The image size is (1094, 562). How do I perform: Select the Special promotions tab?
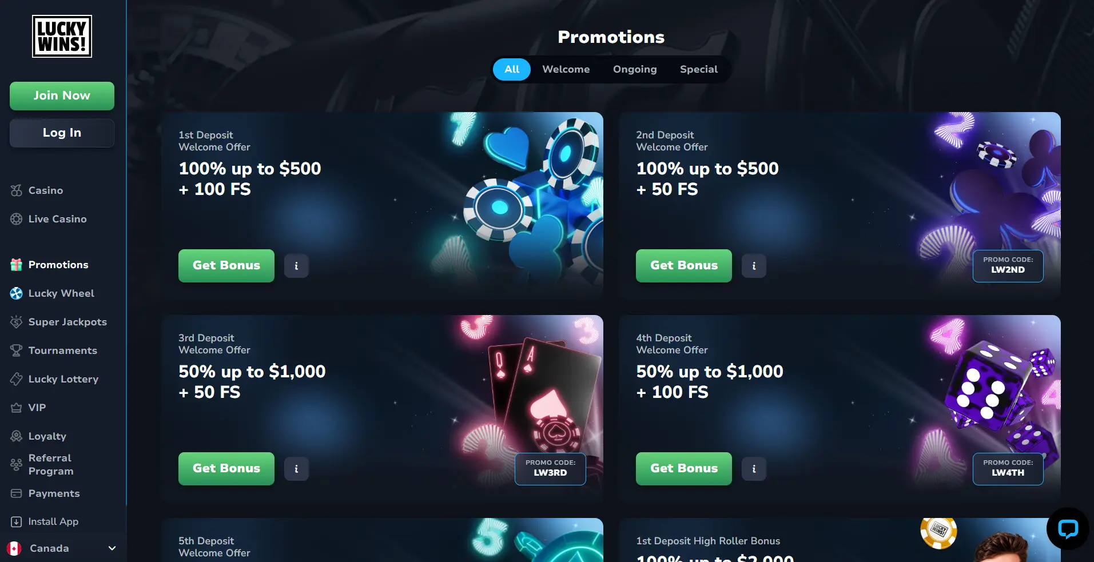(698, 69)
